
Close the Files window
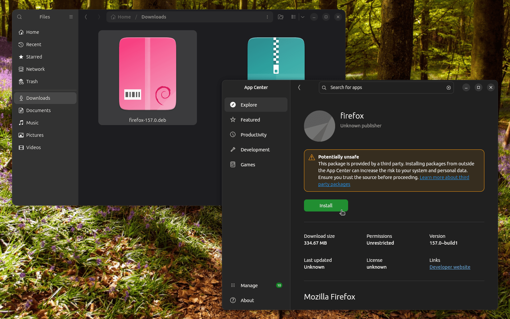coord(338,17)
